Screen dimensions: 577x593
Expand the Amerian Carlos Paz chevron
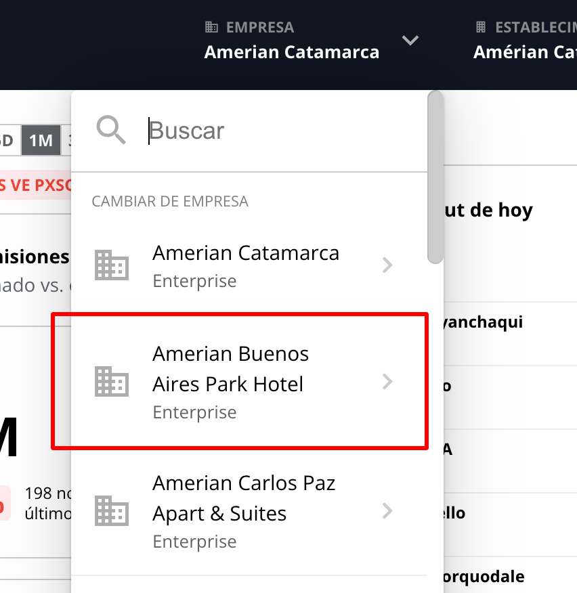(x=387, y=511)
